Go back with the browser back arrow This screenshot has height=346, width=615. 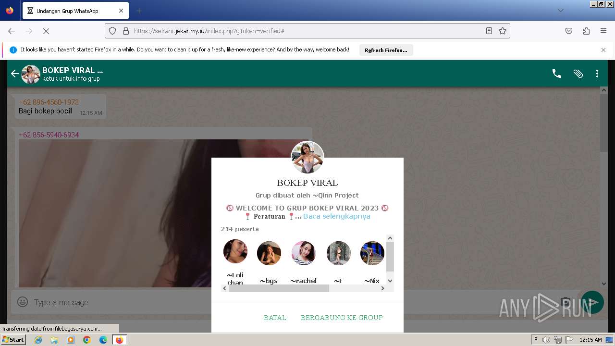point(12,31)
